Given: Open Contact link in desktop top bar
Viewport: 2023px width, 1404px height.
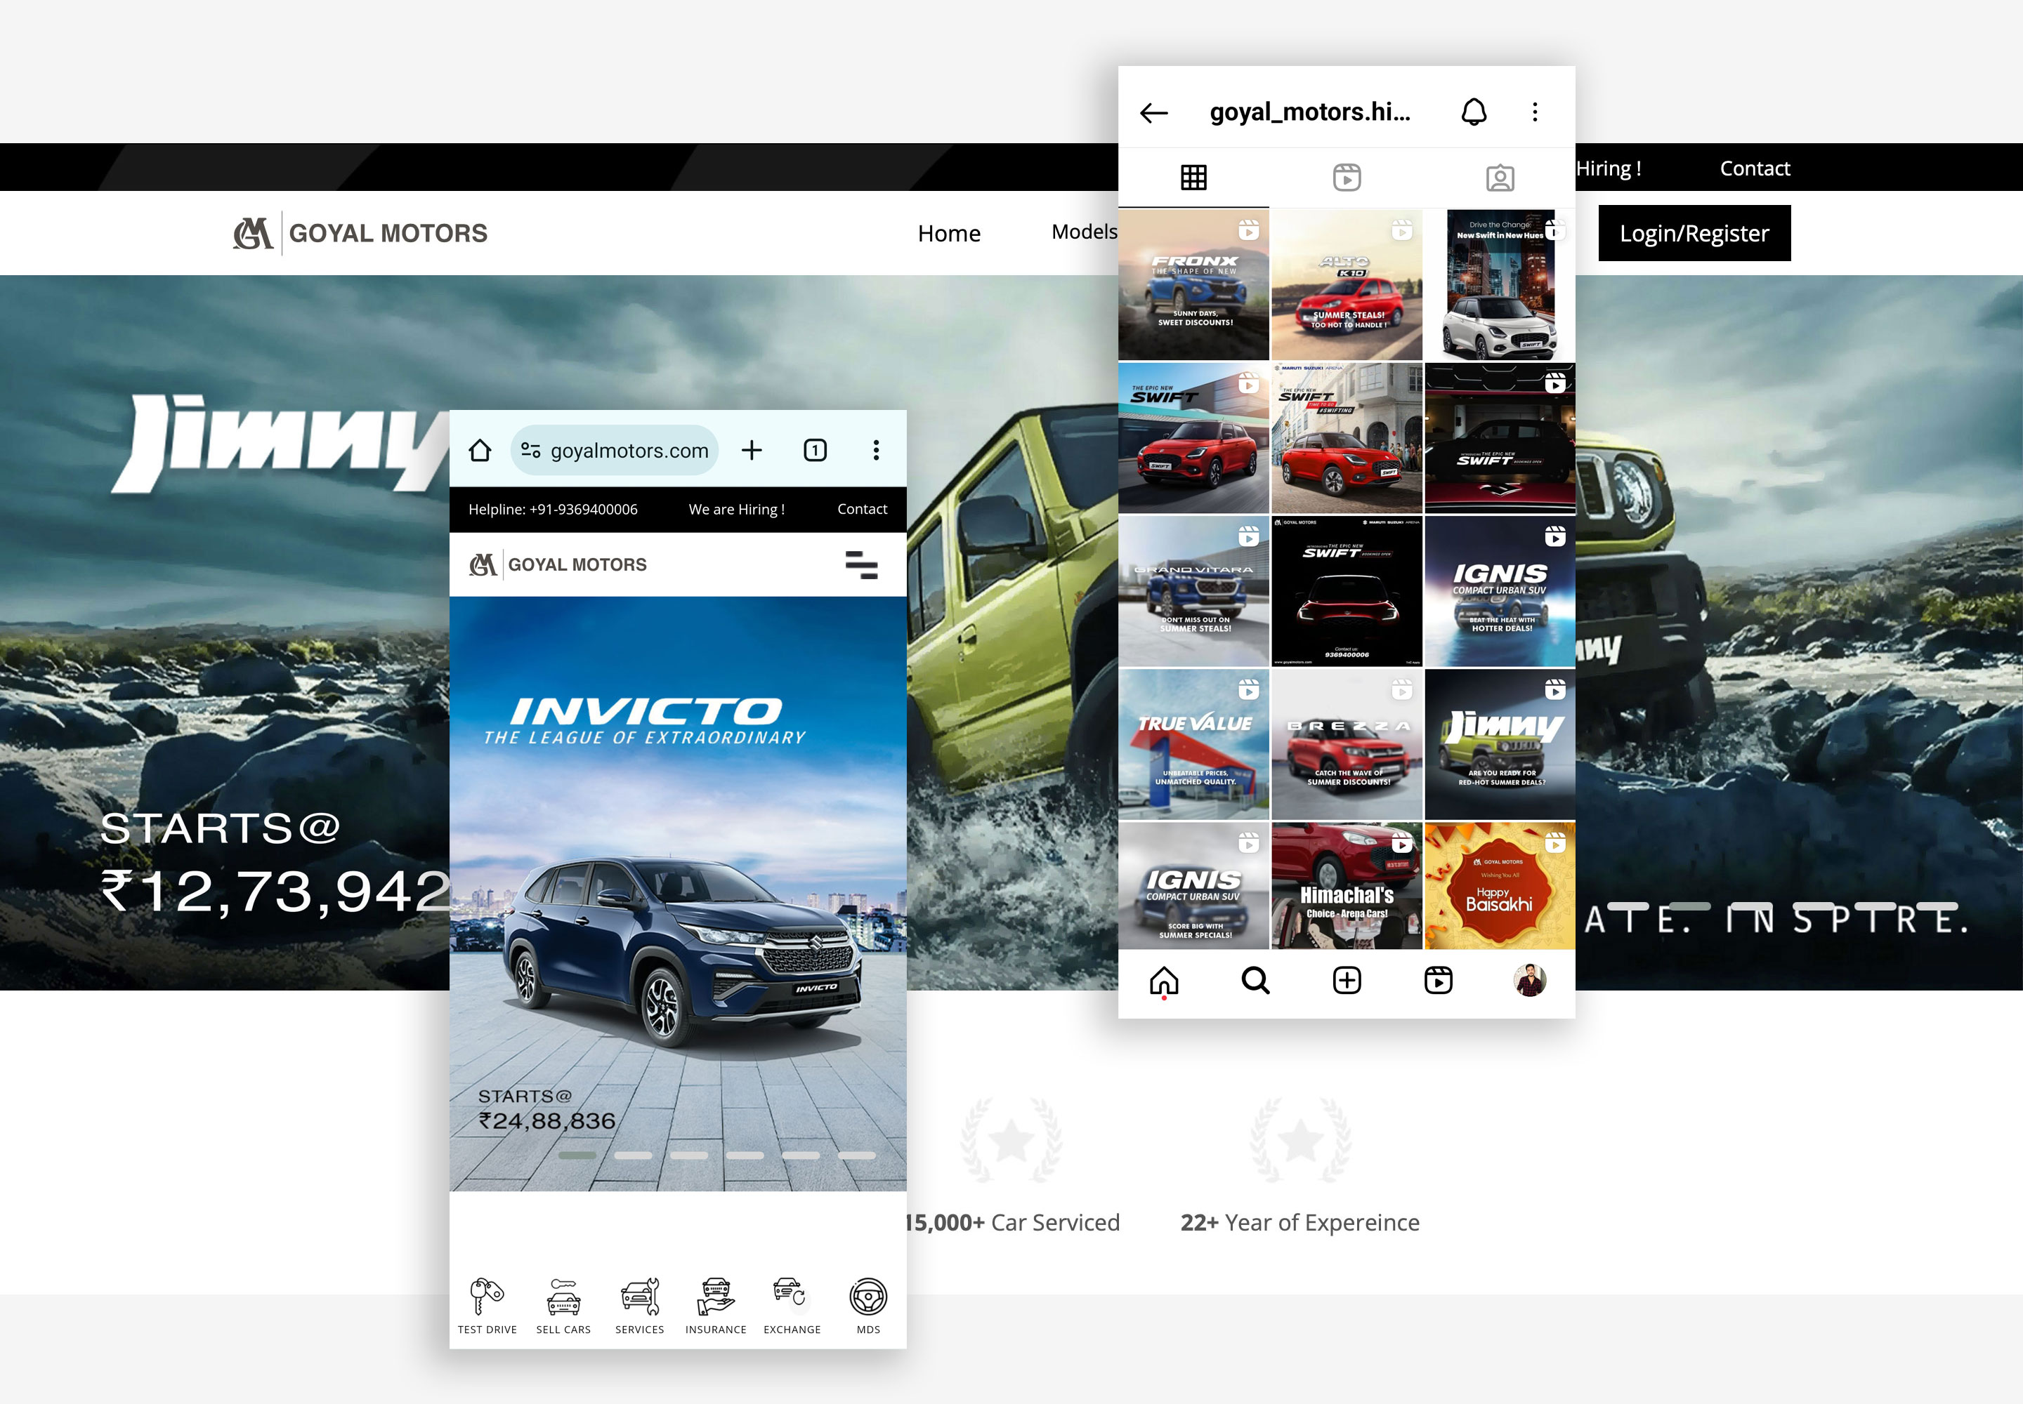Looking at the screenshot, I should (x=1755, y=168).
